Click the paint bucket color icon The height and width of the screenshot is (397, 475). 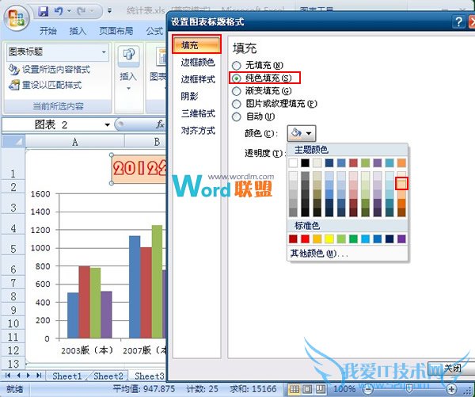coord(296,133)
